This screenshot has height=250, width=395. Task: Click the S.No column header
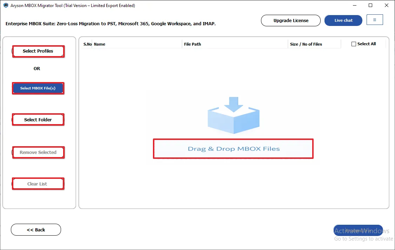pyautogui.click(x=87, y=44)
